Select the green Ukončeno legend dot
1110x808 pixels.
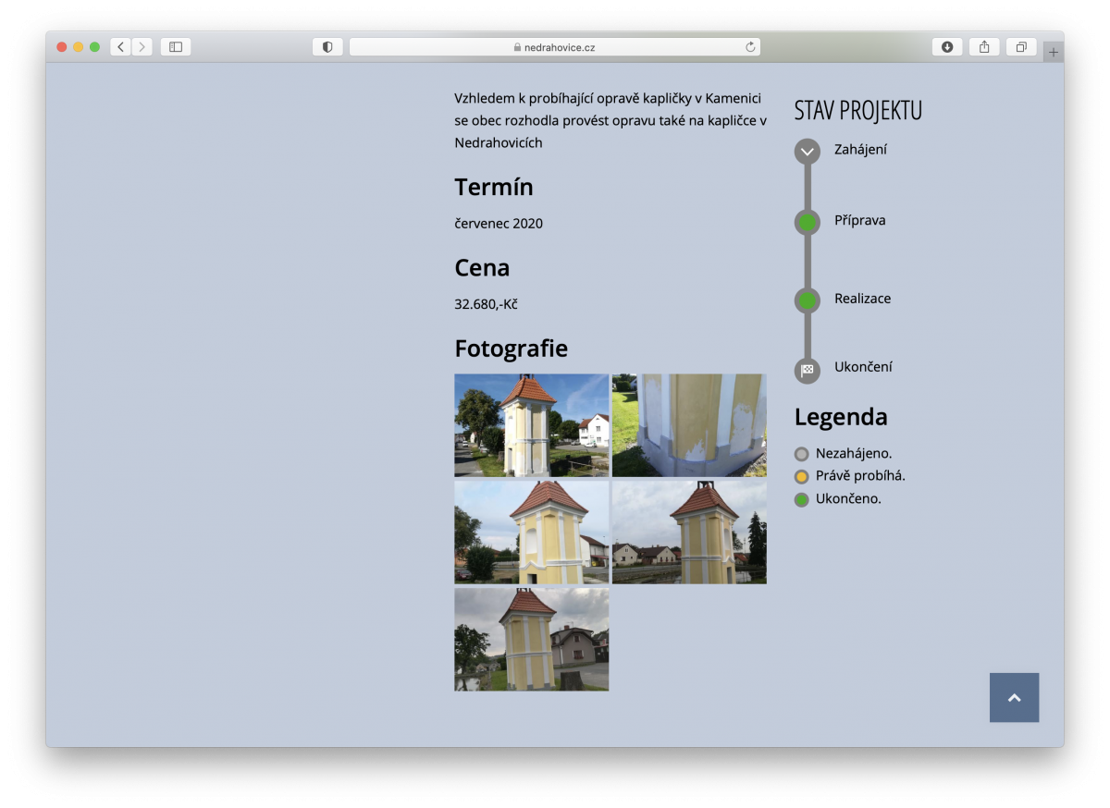point(801,498)
